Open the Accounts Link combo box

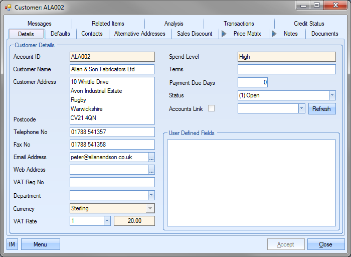pos(301,108)
